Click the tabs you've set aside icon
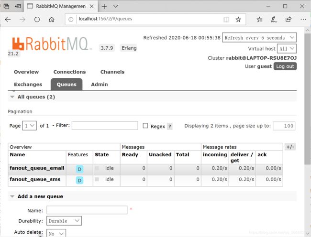Image resolution: width=311 pixels, height=237 pixels. (6, 6)
